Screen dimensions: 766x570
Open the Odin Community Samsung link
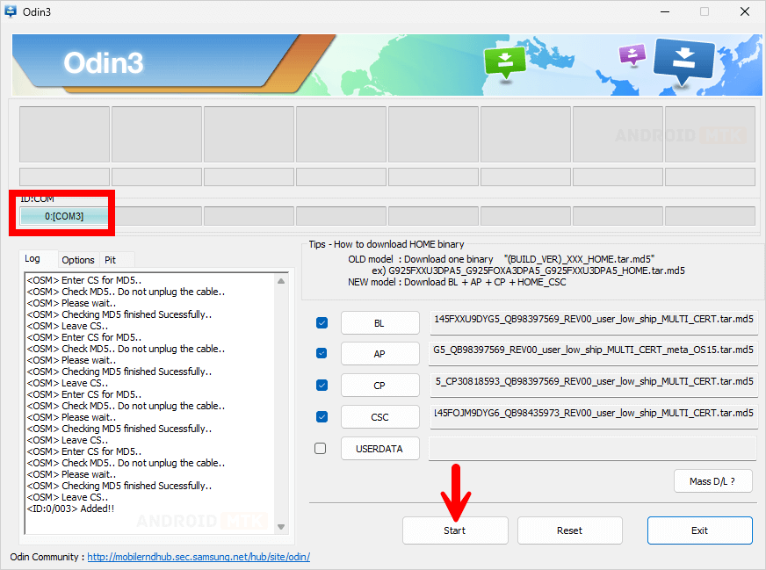click(199, 557)
